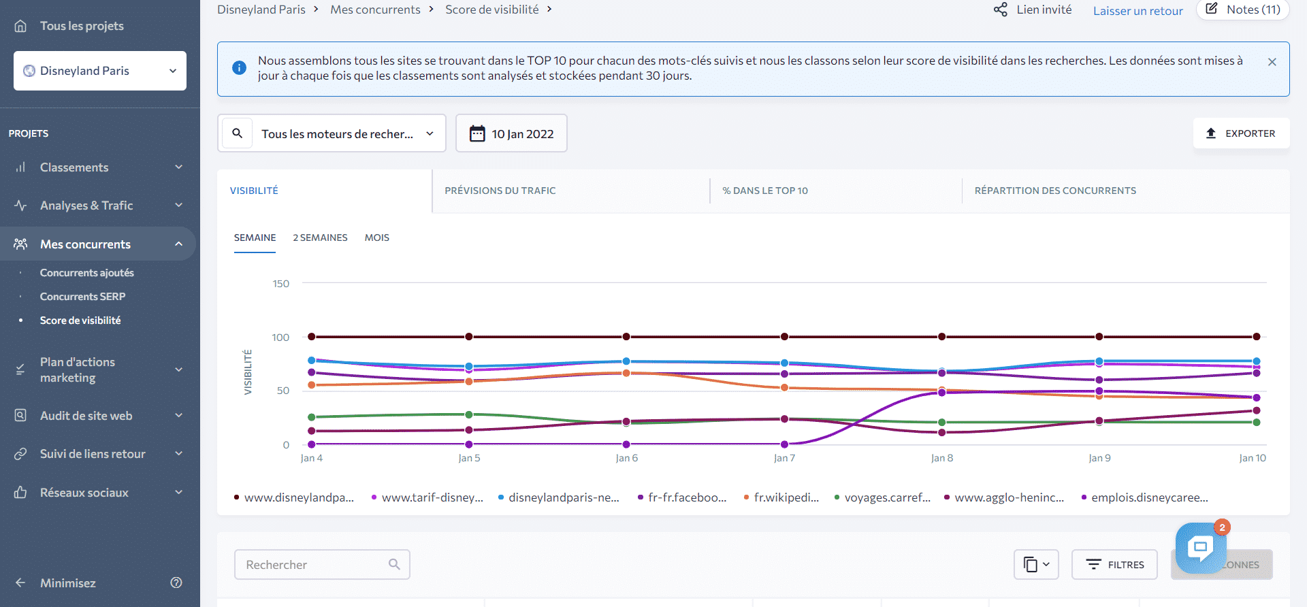Switch to Prévisions du trafic tab

tap(500, 191)
